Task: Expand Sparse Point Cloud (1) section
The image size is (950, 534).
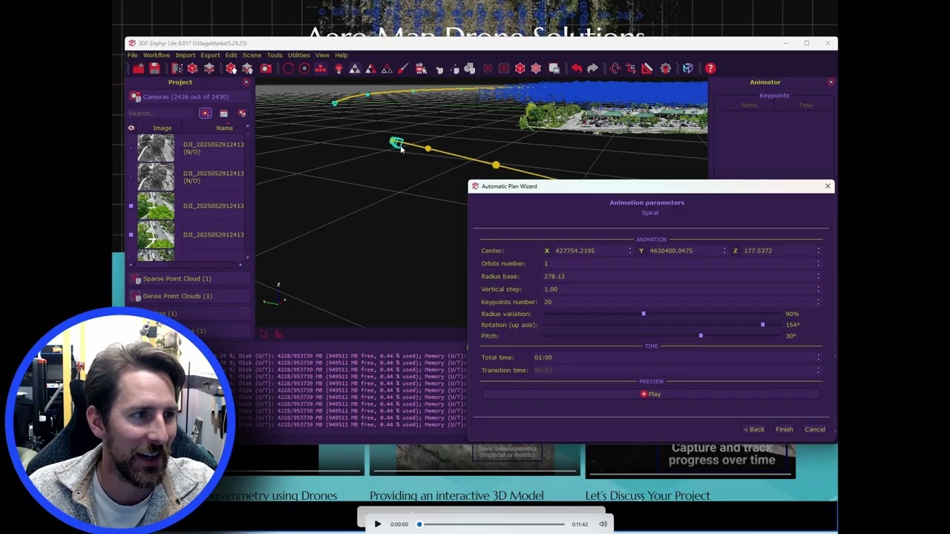Action: point(189,279)
